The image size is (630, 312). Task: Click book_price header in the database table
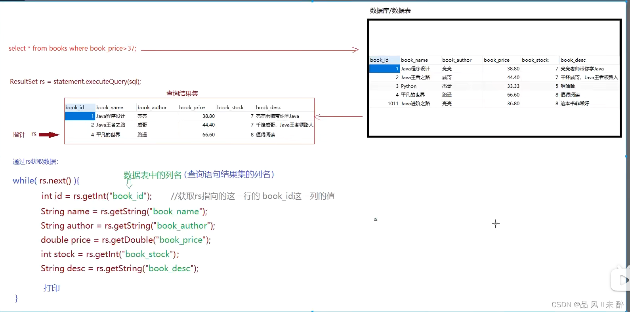click(x=496, y=60)
